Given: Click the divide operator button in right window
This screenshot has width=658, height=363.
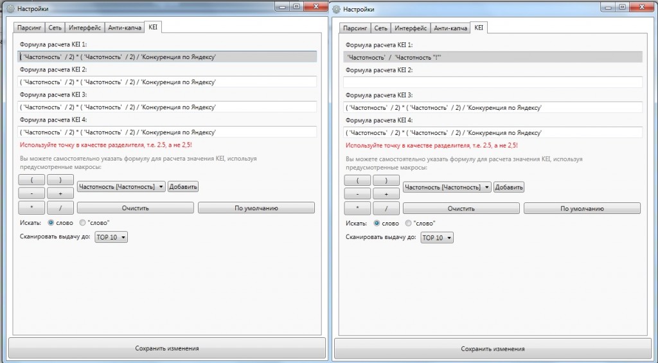Looking at the screenshot, I should click(x=386, y=209).
